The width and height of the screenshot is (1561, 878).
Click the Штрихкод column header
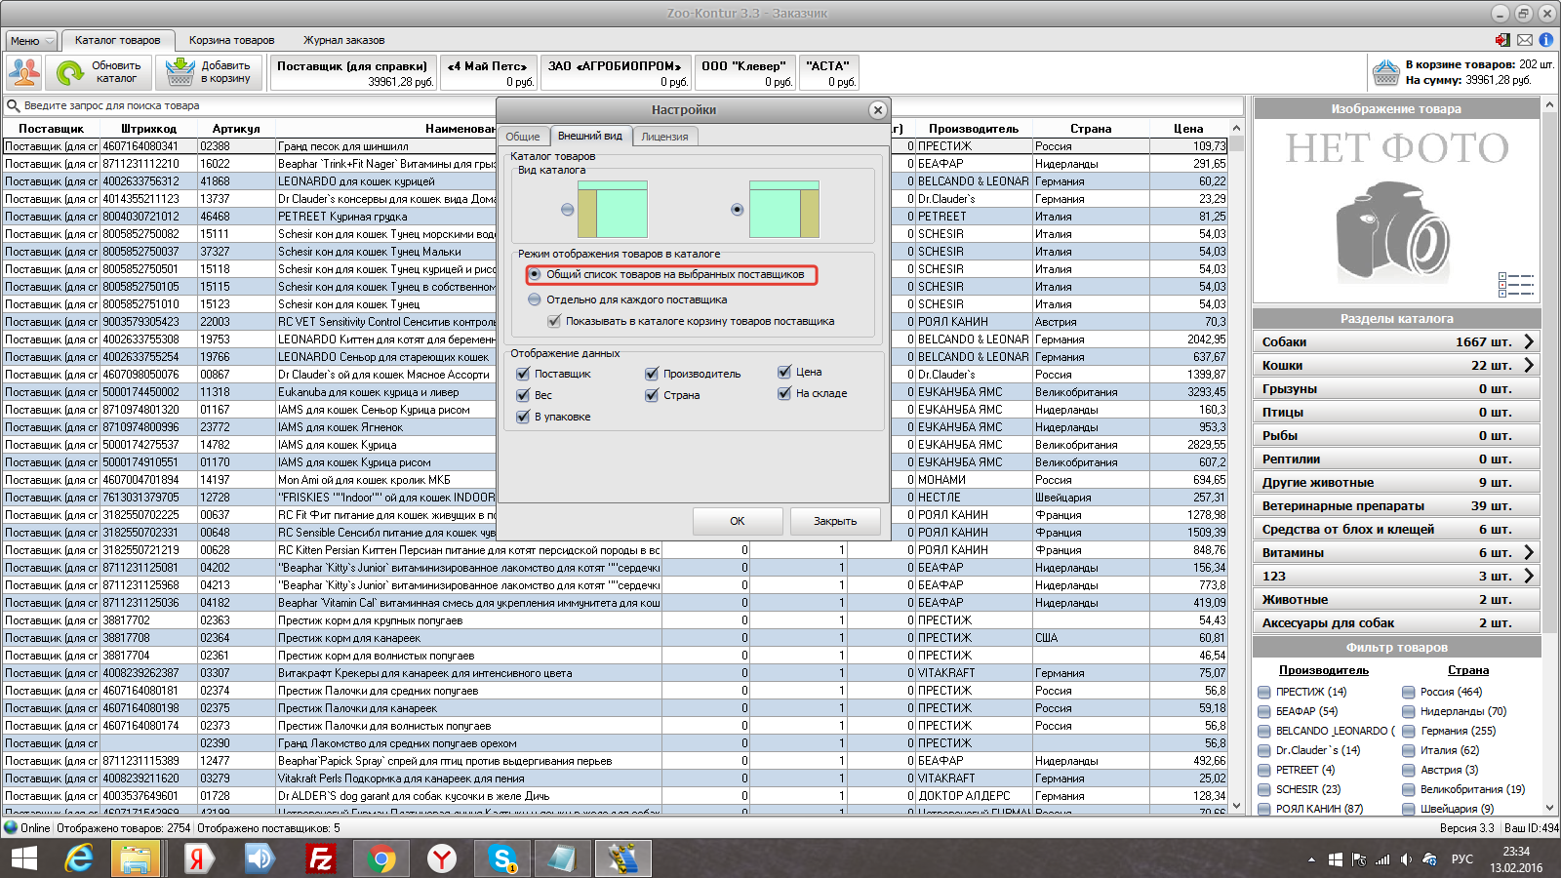point(148,129)
